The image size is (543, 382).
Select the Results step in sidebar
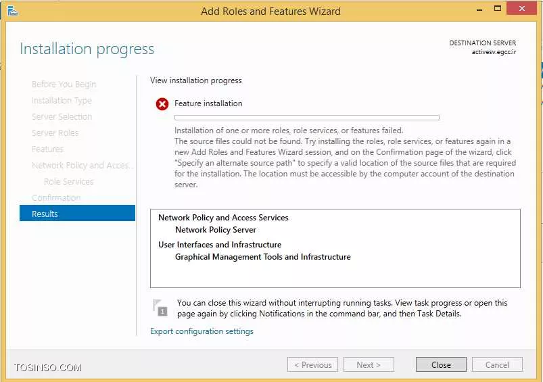pyautogui.click(x=77, y=214)
